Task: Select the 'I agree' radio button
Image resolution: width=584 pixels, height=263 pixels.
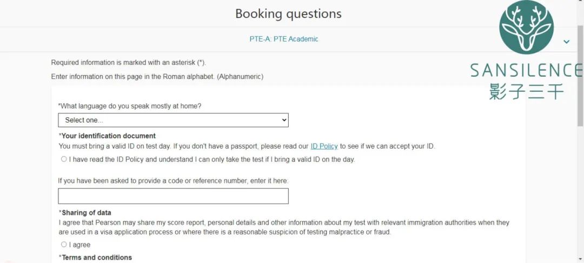Action: point(64,245)
